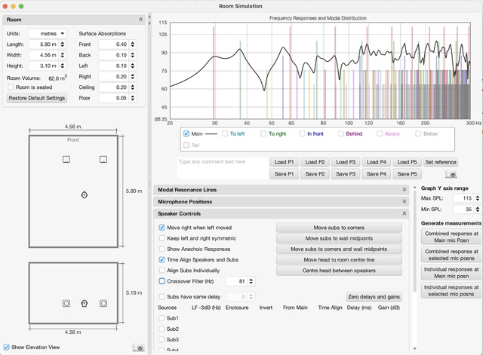Toggle Time Align Speakers and Subs

(x=162, y=259)
